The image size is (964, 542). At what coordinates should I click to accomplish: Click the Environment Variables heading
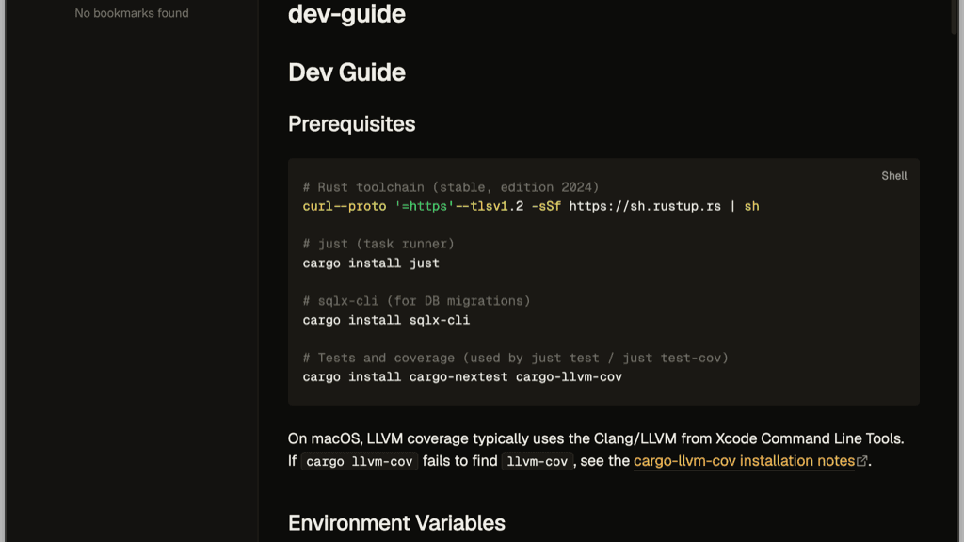point(396,523)
